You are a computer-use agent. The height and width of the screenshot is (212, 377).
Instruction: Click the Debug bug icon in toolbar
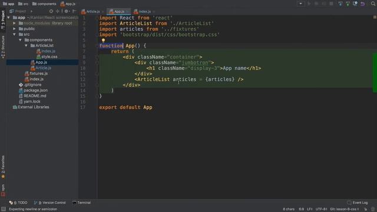[x=316, y=4]
